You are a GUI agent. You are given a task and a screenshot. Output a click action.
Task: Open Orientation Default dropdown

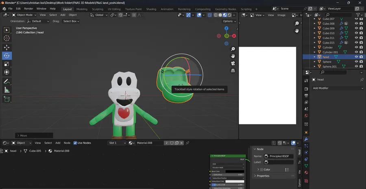38,21
